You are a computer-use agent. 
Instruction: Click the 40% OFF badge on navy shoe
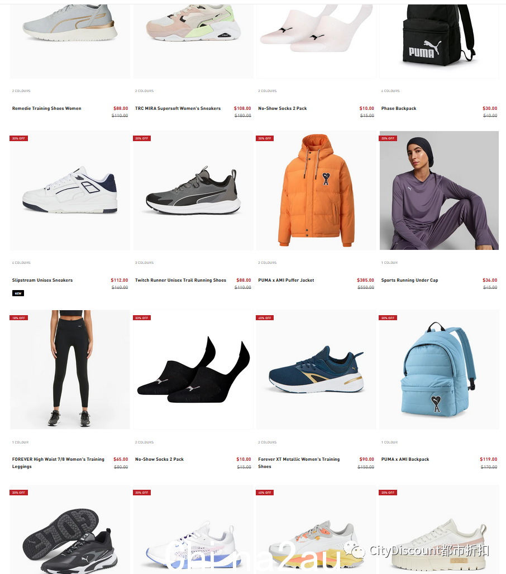pyautogui.click(x=265, y=318)
